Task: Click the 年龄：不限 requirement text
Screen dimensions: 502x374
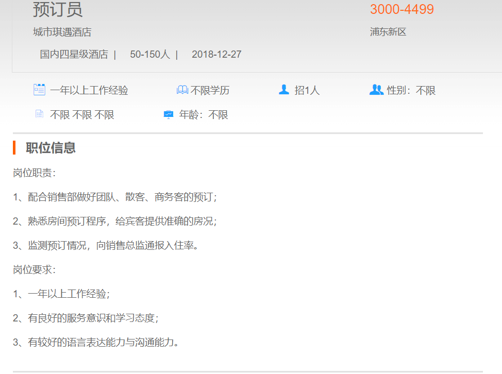Action: (x=203, y=115)
